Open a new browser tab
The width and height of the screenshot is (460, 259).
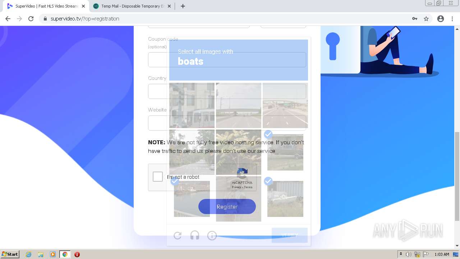tap(183, 6)
